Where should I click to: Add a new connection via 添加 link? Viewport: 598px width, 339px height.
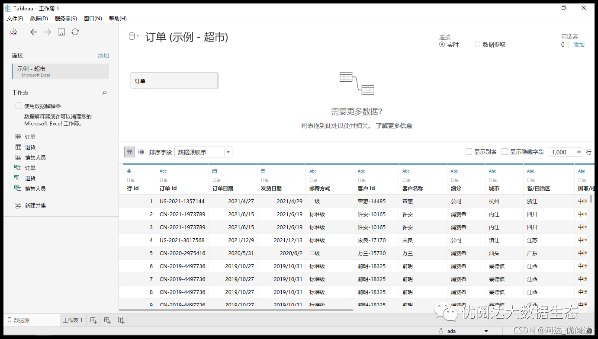[103, 55]
